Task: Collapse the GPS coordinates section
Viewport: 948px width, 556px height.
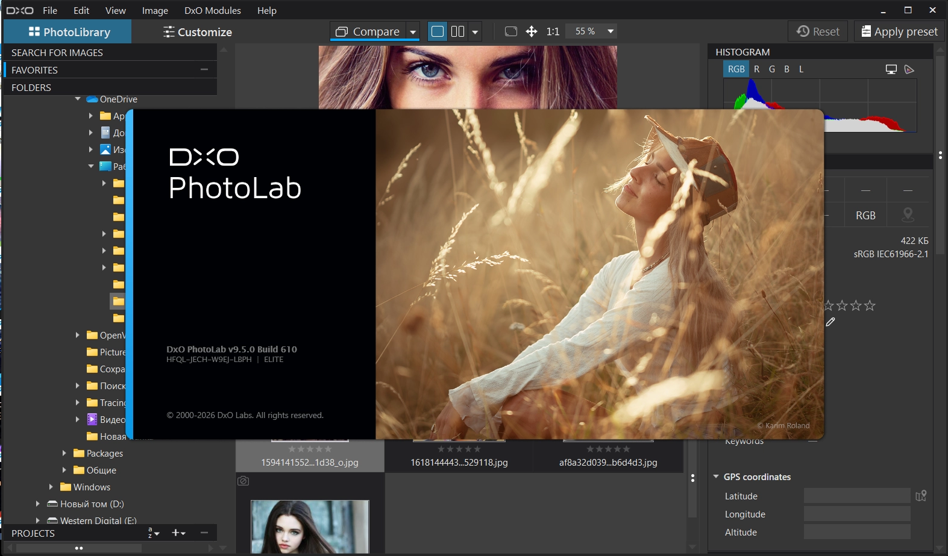Action: point(716,476)
